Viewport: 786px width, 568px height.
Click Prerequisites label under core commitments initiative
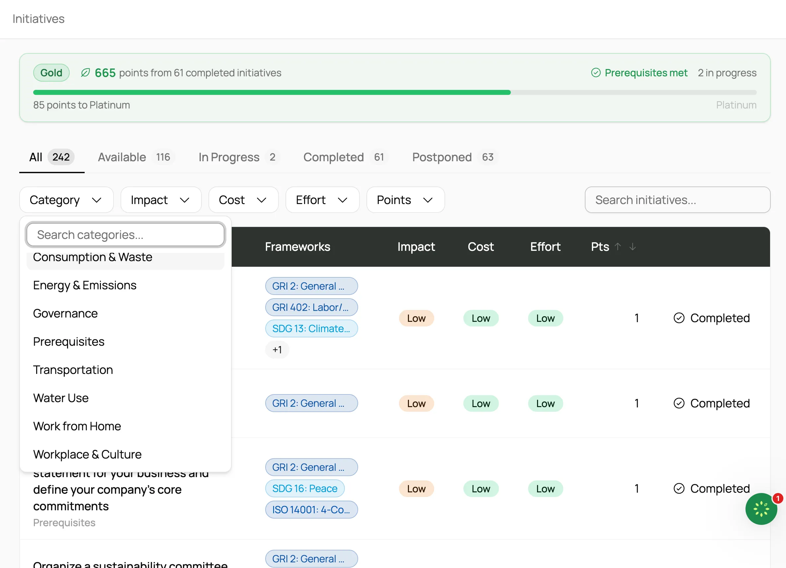[x=64, y=523]
